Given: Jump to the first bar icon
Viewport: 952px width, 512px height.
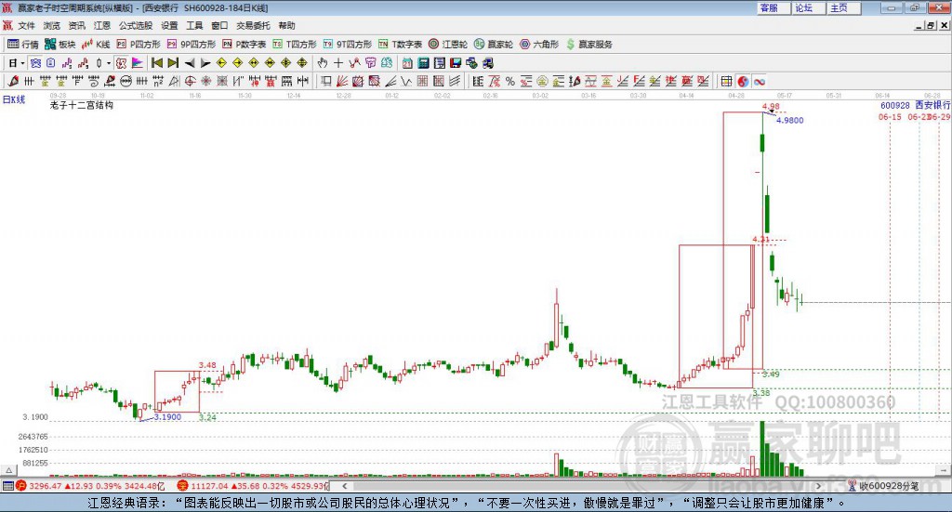Looking at the screenshot, I should pyautogui.click(x=156, y=63).
